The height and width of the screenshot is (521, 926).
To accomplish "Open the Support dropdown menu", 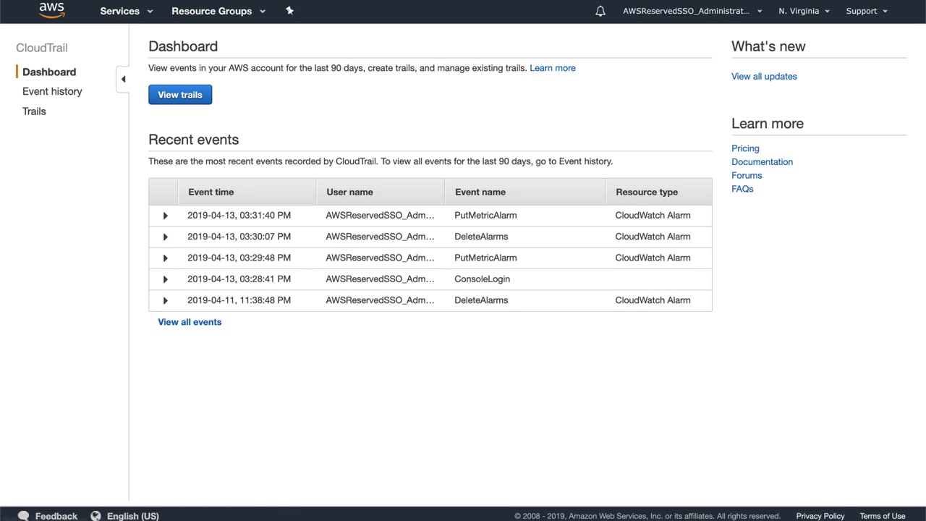I will (x=866, y=11).
